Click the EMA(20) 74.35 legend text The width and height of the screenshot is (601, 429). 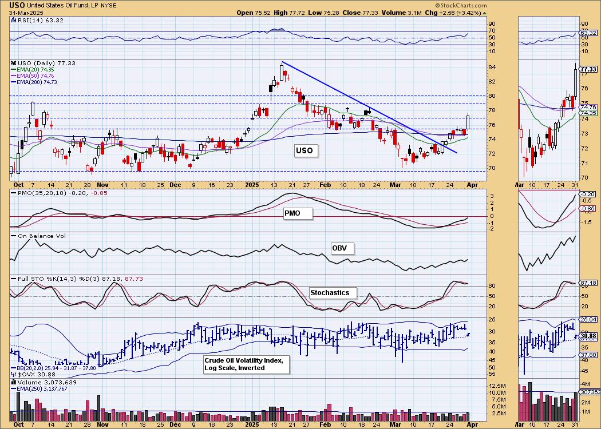coord(35,70)
